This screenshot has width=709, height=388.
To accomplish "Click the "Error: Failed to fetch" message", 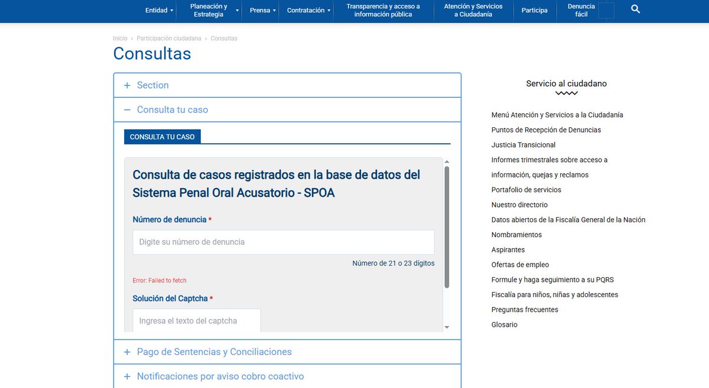I will 160,281.
